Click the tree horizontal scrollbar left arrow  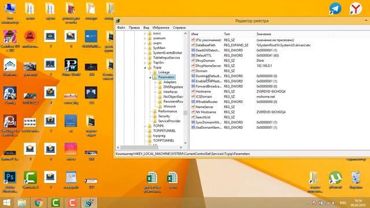click(x=118, y=147)
